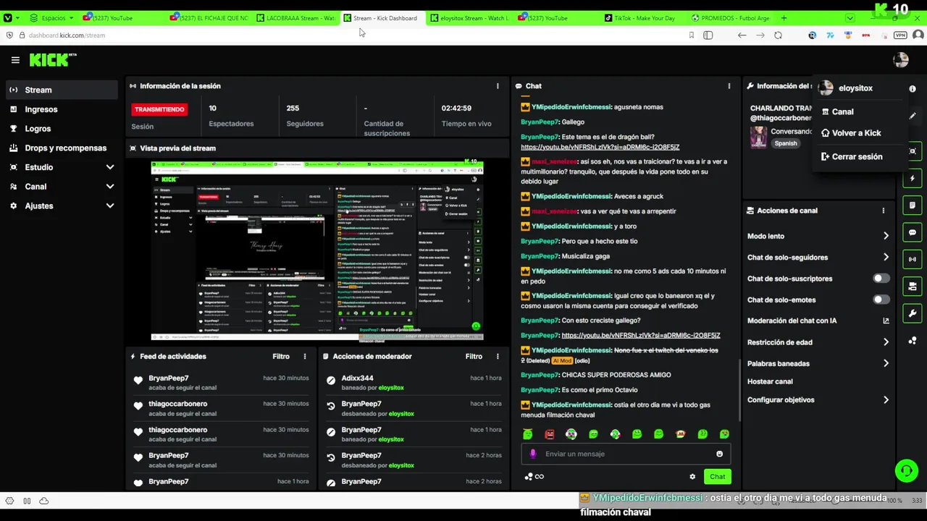Toggle Chat de solo-suscriptores switch

[881, 279]
